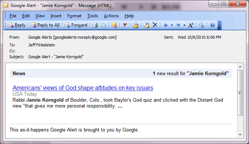
Task: Open the Americans' views of God link
Action: pyautogui.click(x=83, y=88)
